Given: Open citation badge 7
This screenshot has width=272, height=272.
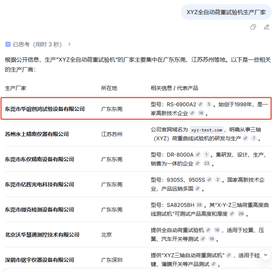Looking at the screenshot, I should coord(254,138).
